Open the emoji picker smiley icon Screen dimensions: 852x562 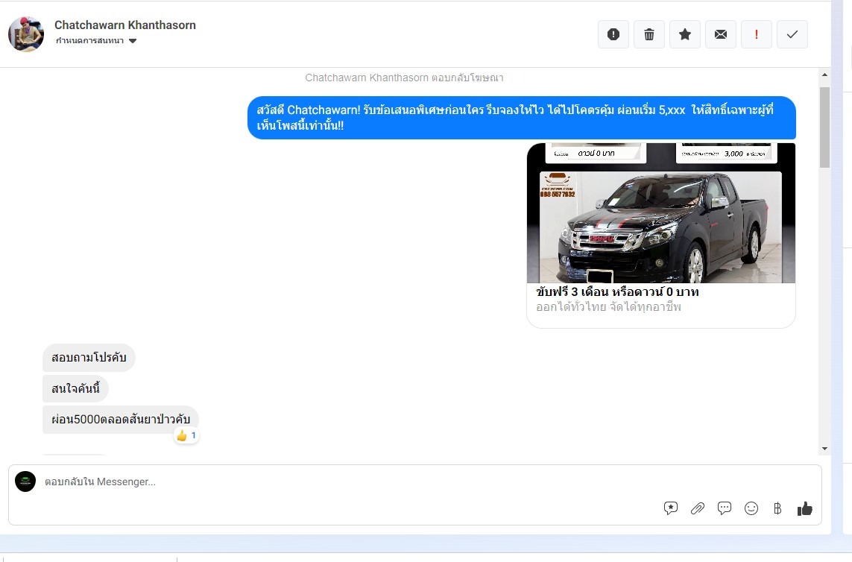click(x=751, y=508)
